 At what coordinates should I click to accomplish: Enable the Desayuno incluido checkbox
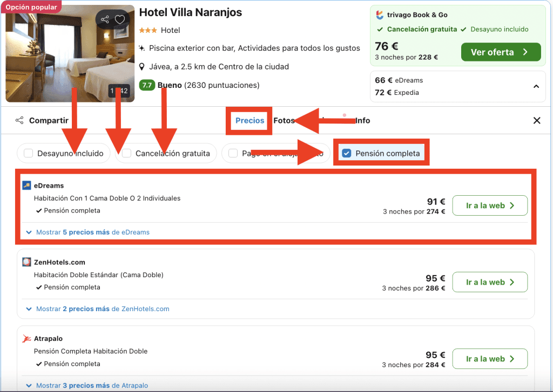[x=29, y=153]
